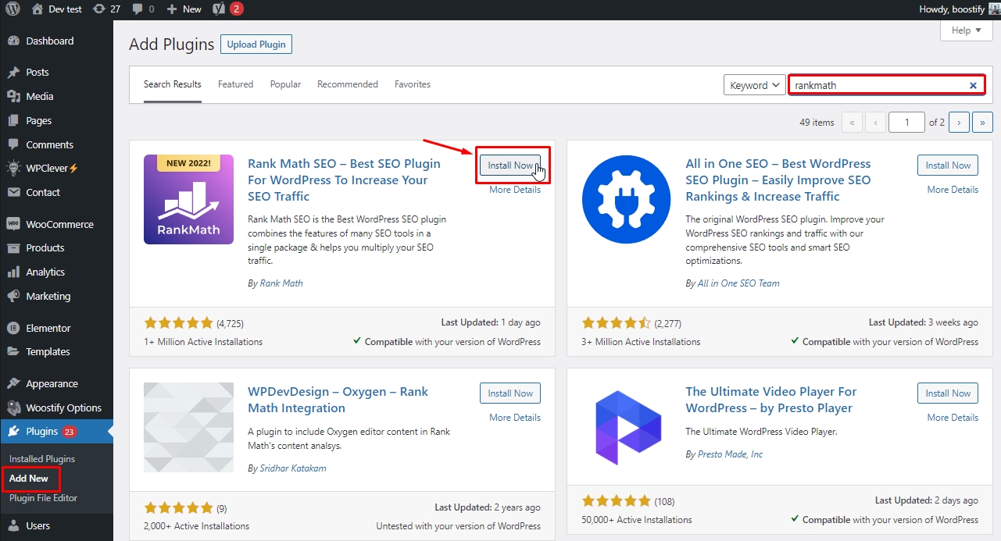Open the All in One SEO plugin title
This screenshot has height=541, width=1001.
778,180
